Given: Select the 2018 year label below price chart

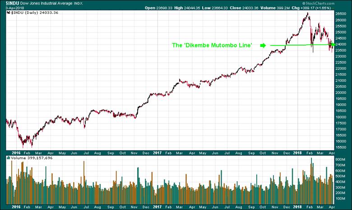Looking at the screenshot, I should pos(298,153).
